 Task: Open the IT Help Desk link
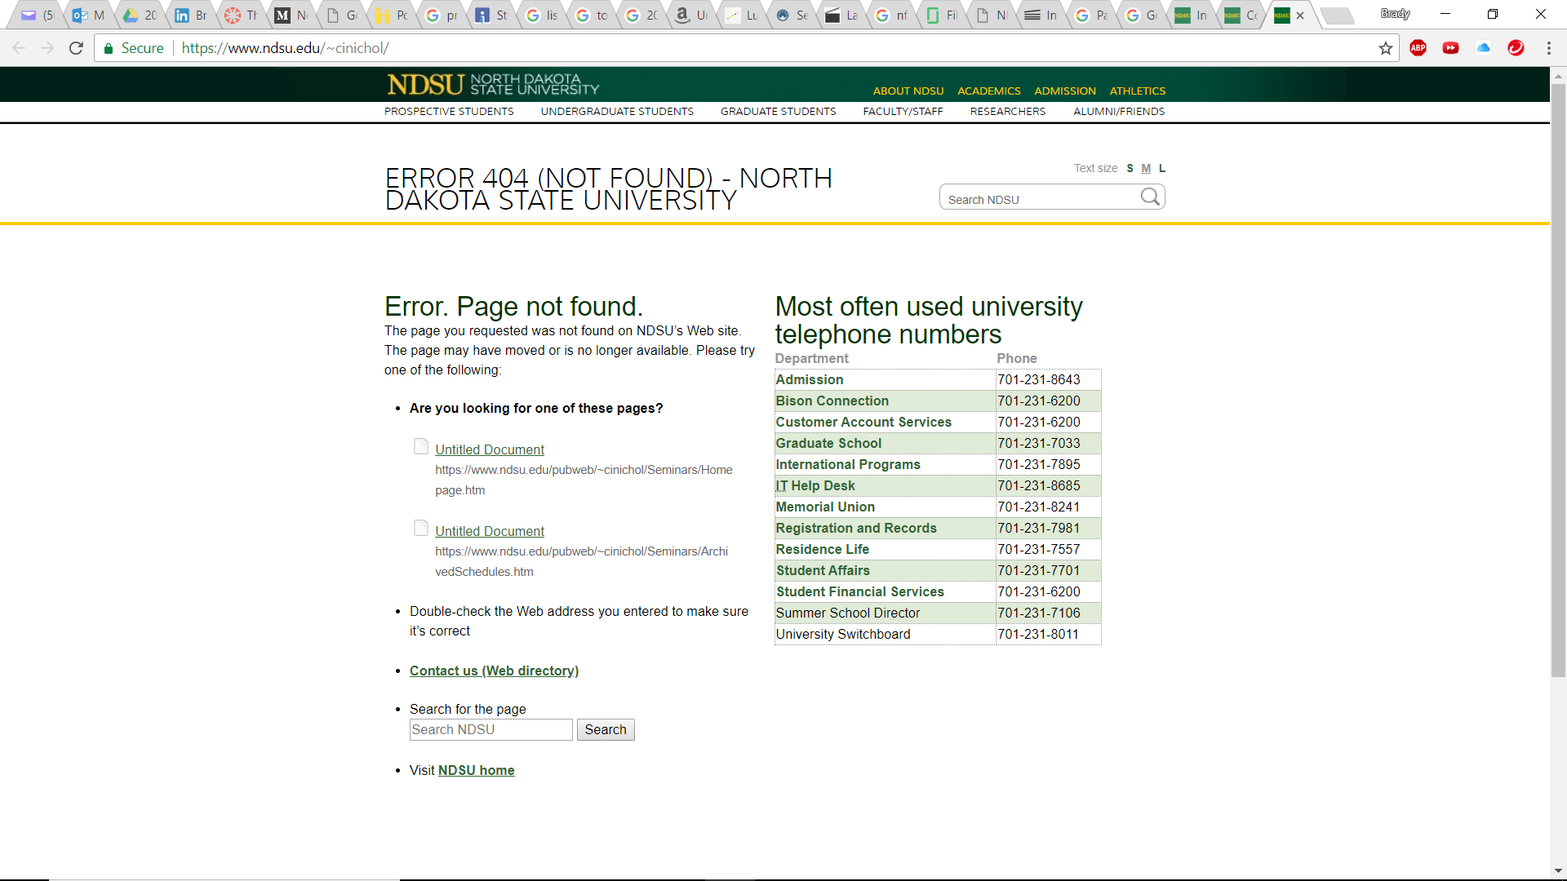[x=815, y=485]
